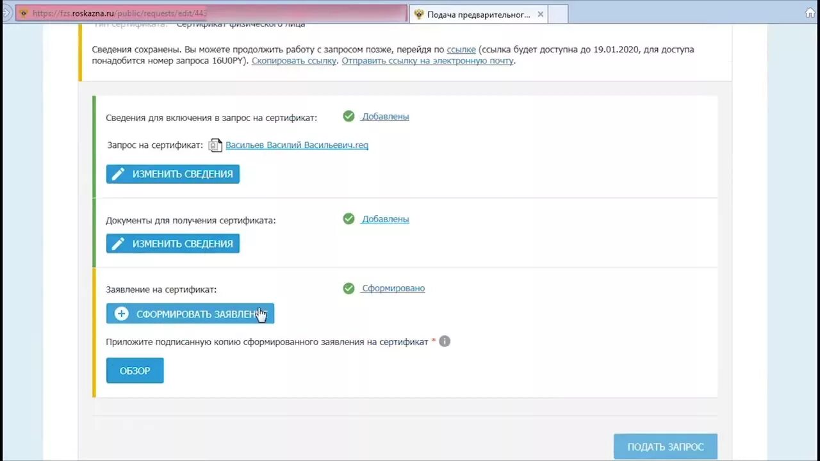Click 'Сведения для включения в запрос на сертификат:' label
This screenshot has width=820, height=461.
(x=211, y=118)
